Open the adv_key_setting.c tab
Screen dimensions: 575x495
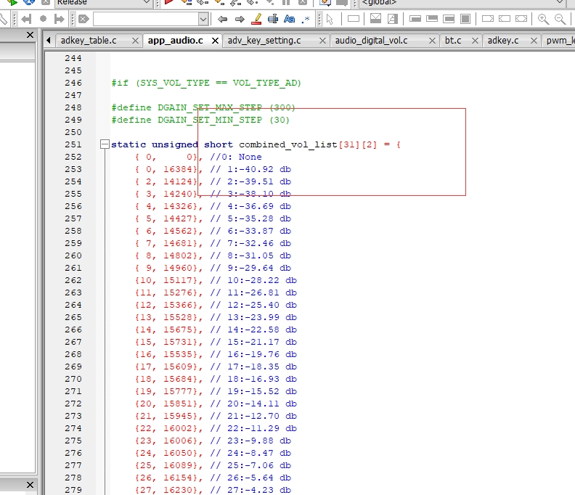(x=264, y=41)
